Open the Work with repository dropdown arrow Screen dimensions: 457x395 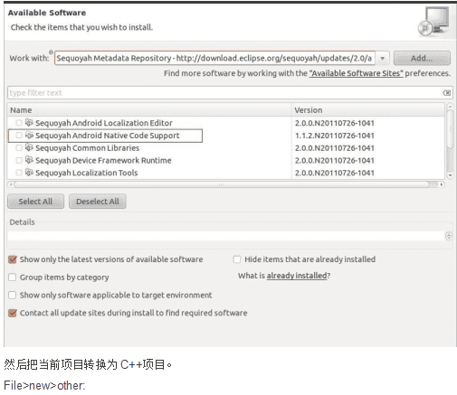click(x=383, y=58)
